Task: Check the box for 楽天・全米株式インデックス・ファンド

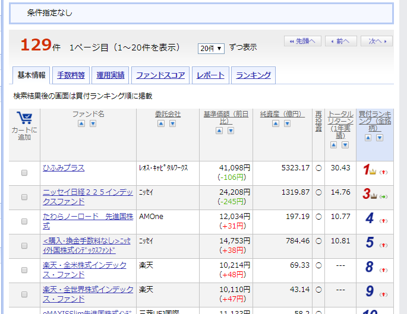Action: click(x=24, y=270)
